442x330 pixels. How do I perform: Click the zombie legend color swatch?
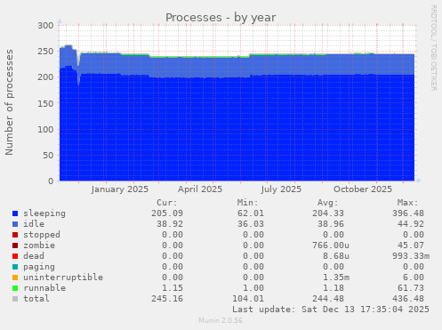[15, 245]
